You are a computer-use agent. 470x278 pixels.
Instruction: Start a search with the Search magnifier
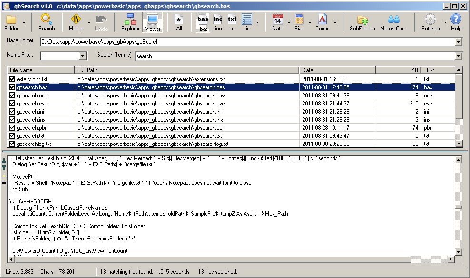[47, 19]
